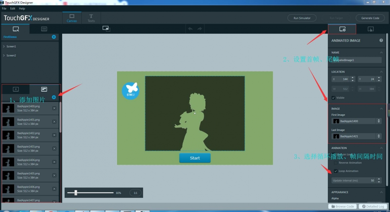Click the Run Target button
Screen dimensions: 390x212
pos(336,18)
